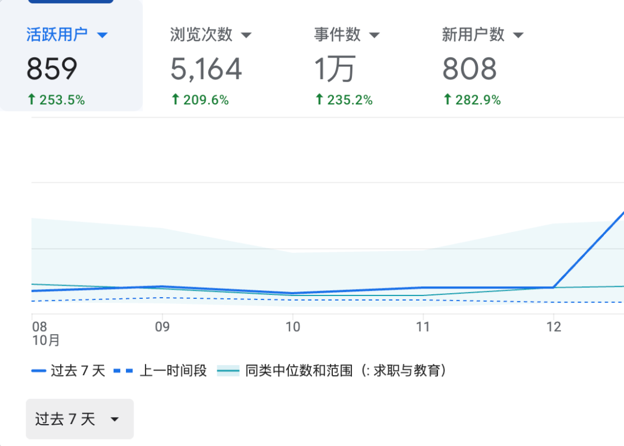This screenshot has height=446, width=624.
Task: Click the 上一时间段 legend entry
Action: click(x=160, y=371)
